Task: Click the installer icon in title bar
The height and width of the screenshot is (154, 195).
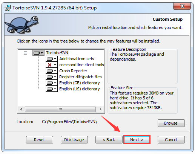Action: point(8,8)
